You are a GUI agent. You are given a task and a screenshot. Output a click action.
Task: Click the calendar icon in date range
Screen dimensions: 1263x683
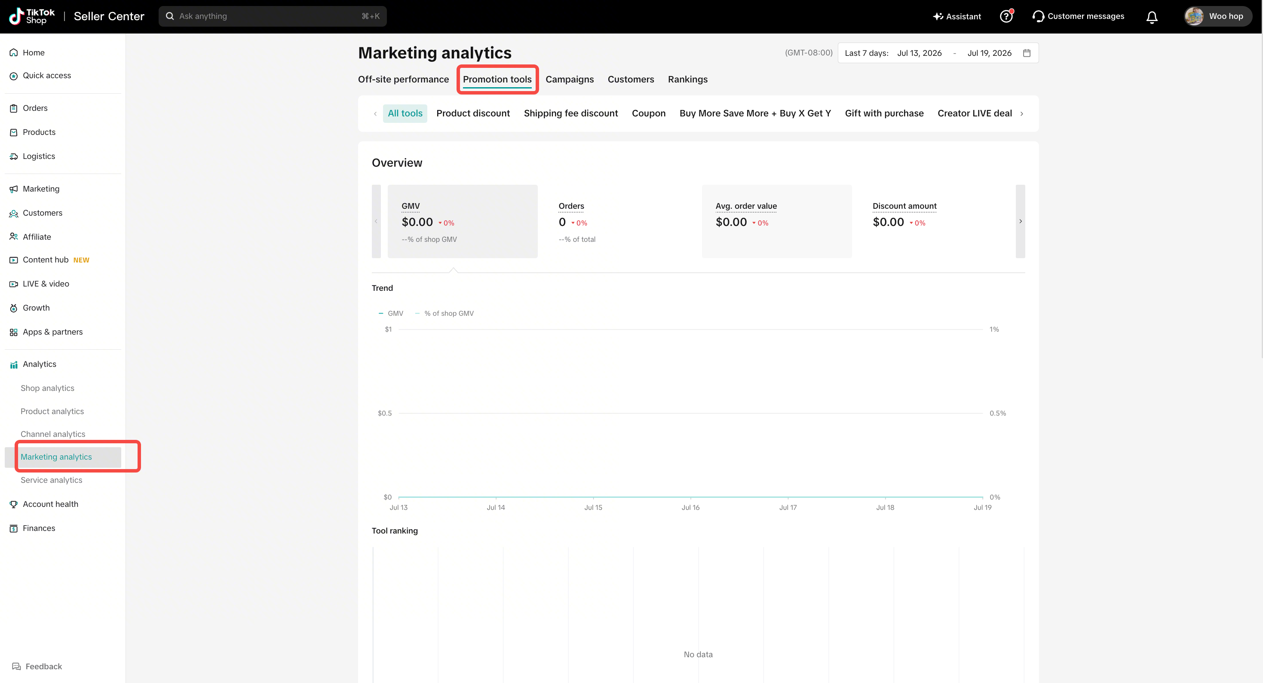click(1027, 53)
